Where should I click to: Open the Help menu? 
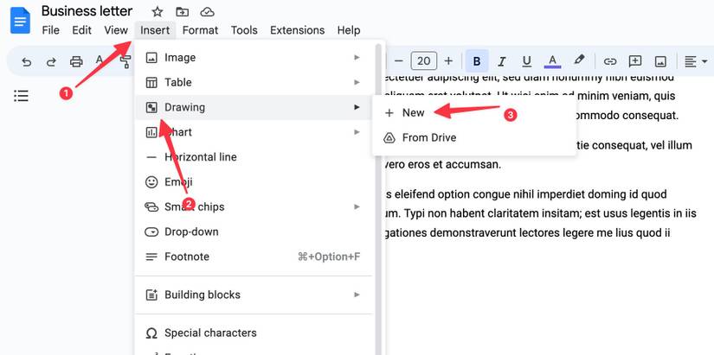coord(349,30)
